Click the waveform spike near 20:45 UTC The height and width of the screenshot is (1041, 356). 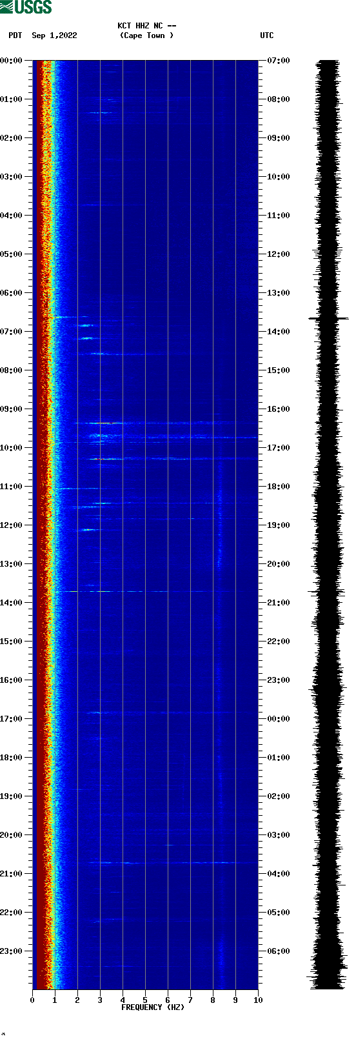(x=327, y=592)
